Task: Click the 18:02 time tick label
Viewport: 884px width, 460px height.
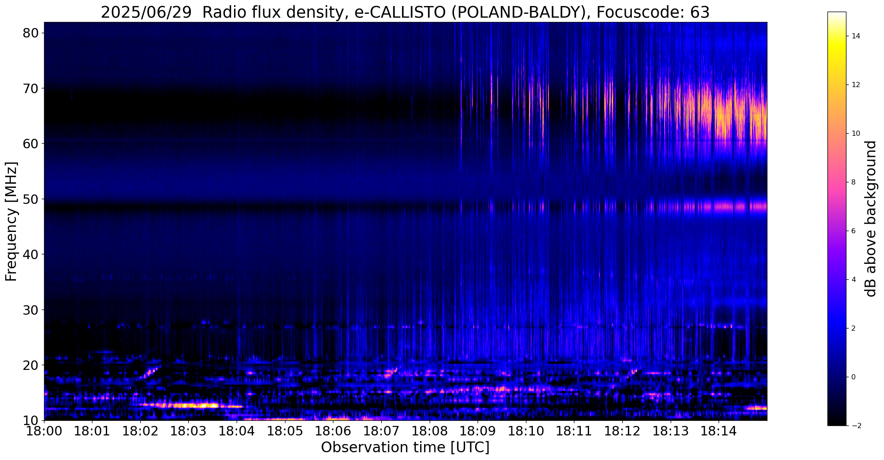Action: (140, 431)
